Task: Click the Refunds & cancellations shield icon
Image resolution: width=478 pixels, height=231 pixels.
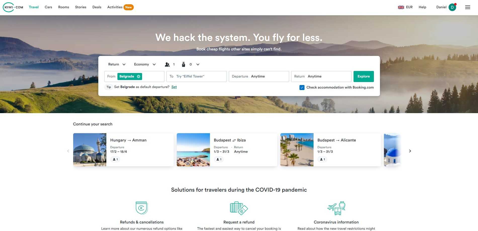Action: click(142, 208)
